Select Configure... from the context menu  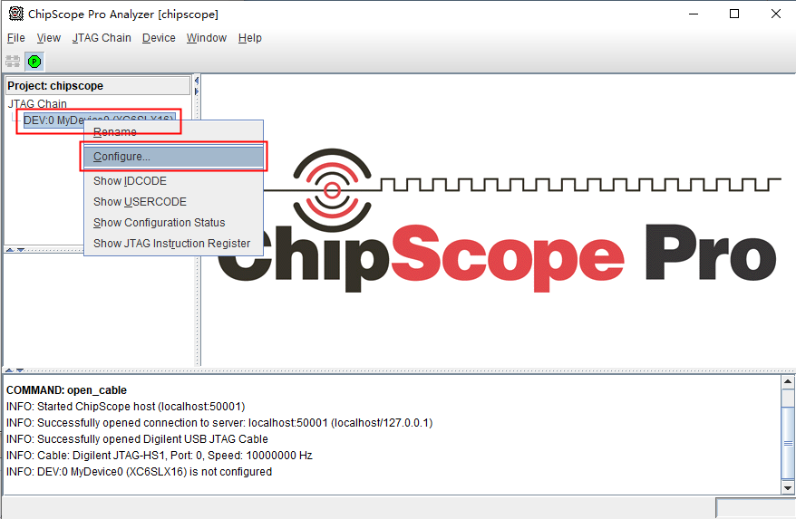(121, 157)
